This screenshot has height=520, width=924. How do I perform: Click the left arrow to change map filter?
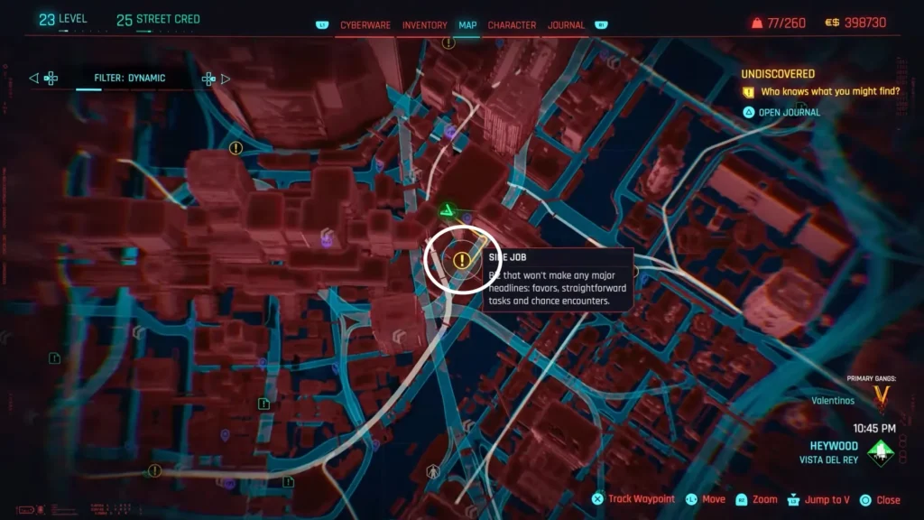(x=35, y=78)
